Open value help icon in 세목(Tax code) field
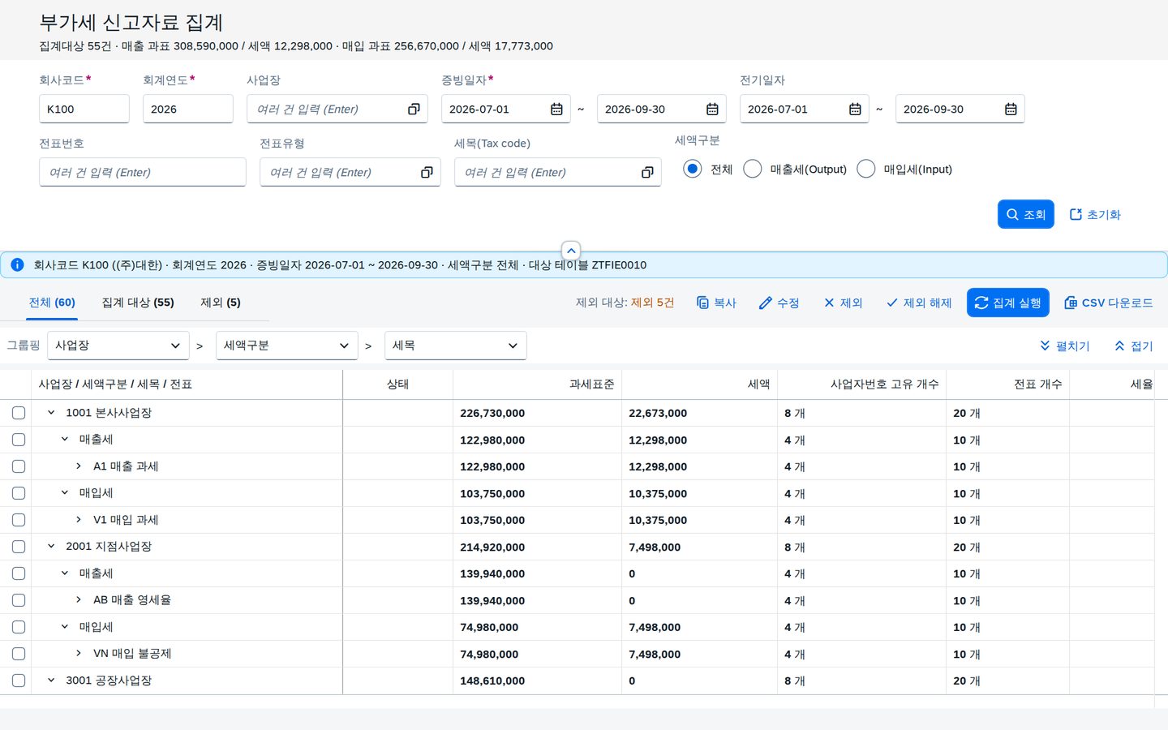Image resolution: width=1168 pixels, height=730 pixels. (647, 172)
